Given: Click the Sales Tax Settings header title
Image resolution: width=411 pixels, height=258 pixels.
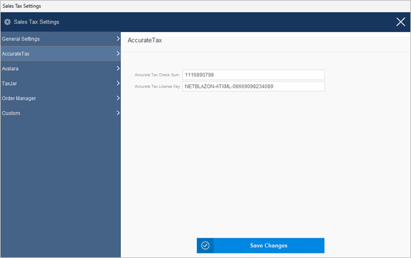Looking at the screenshot, I should [36, 22].
